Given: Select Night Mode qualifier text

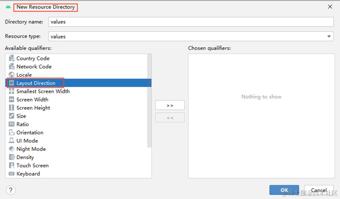Looking at the screenshot, I should (x=31, y=149).
